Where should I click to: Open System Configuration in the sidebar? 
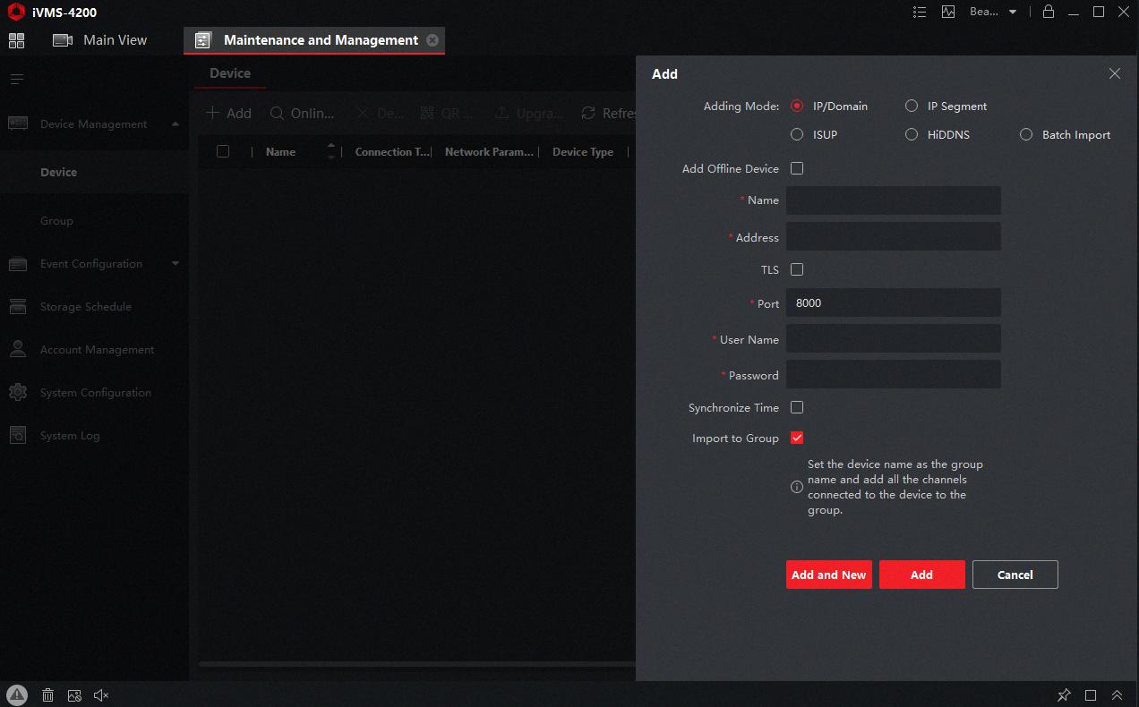[95, 393]
